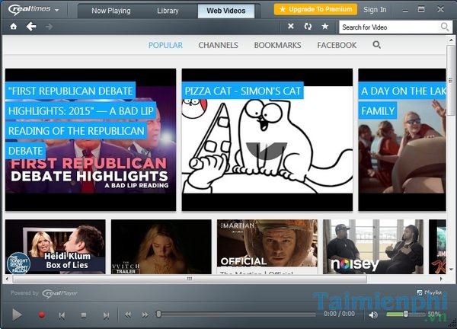Screen dimensions: 457x329
Task: Click vertical scrollbar down arrow
Action: (x=451, y=270)
